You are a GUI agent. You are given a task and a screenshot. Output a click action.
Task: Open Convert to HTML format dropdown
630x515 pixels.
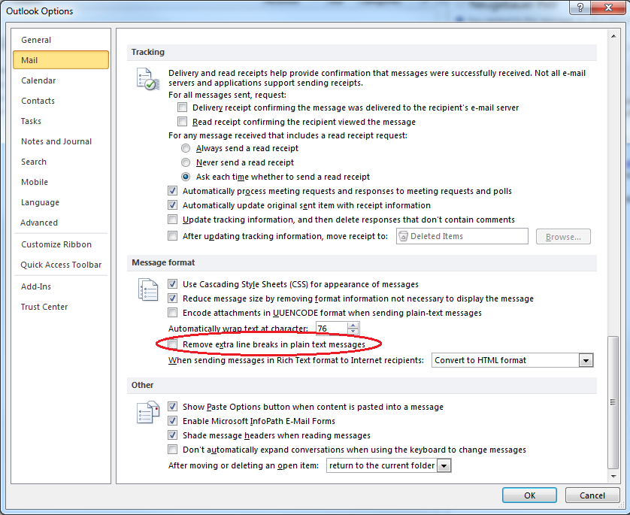586,360
